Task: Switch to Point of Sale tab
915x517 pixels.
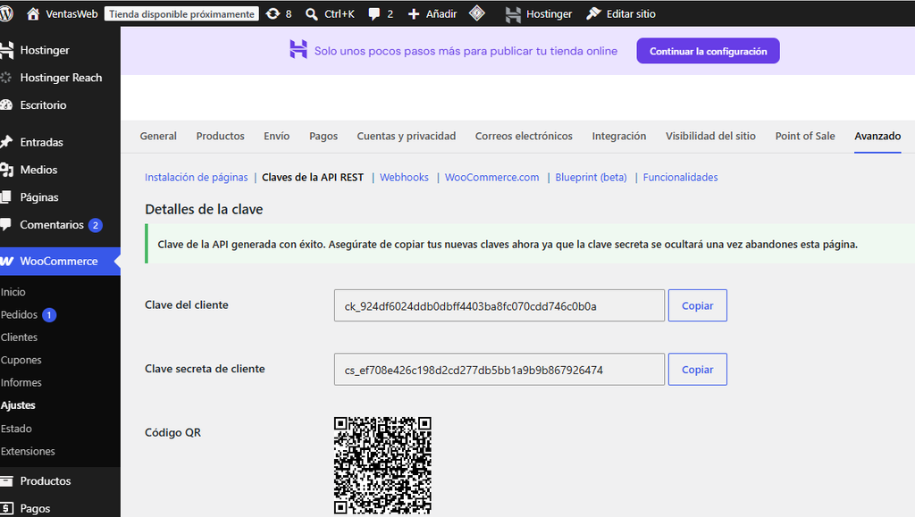Action: pyautogui.click(x=805, y=137)
